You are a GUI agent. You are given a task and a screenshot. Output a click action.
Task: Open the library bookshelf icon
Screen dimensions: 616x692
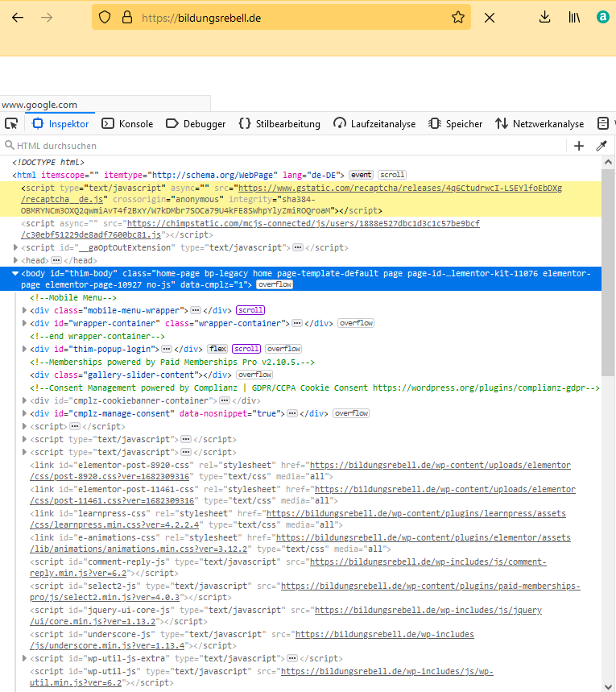coord(574,18)
